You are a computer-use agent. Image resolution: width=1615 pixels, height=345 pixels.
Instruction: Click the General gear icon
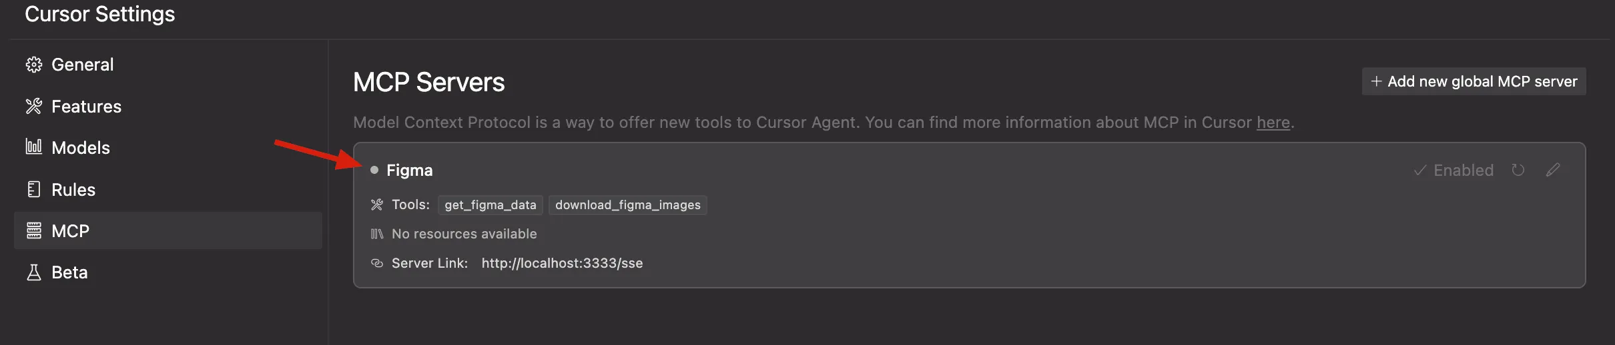33,65
